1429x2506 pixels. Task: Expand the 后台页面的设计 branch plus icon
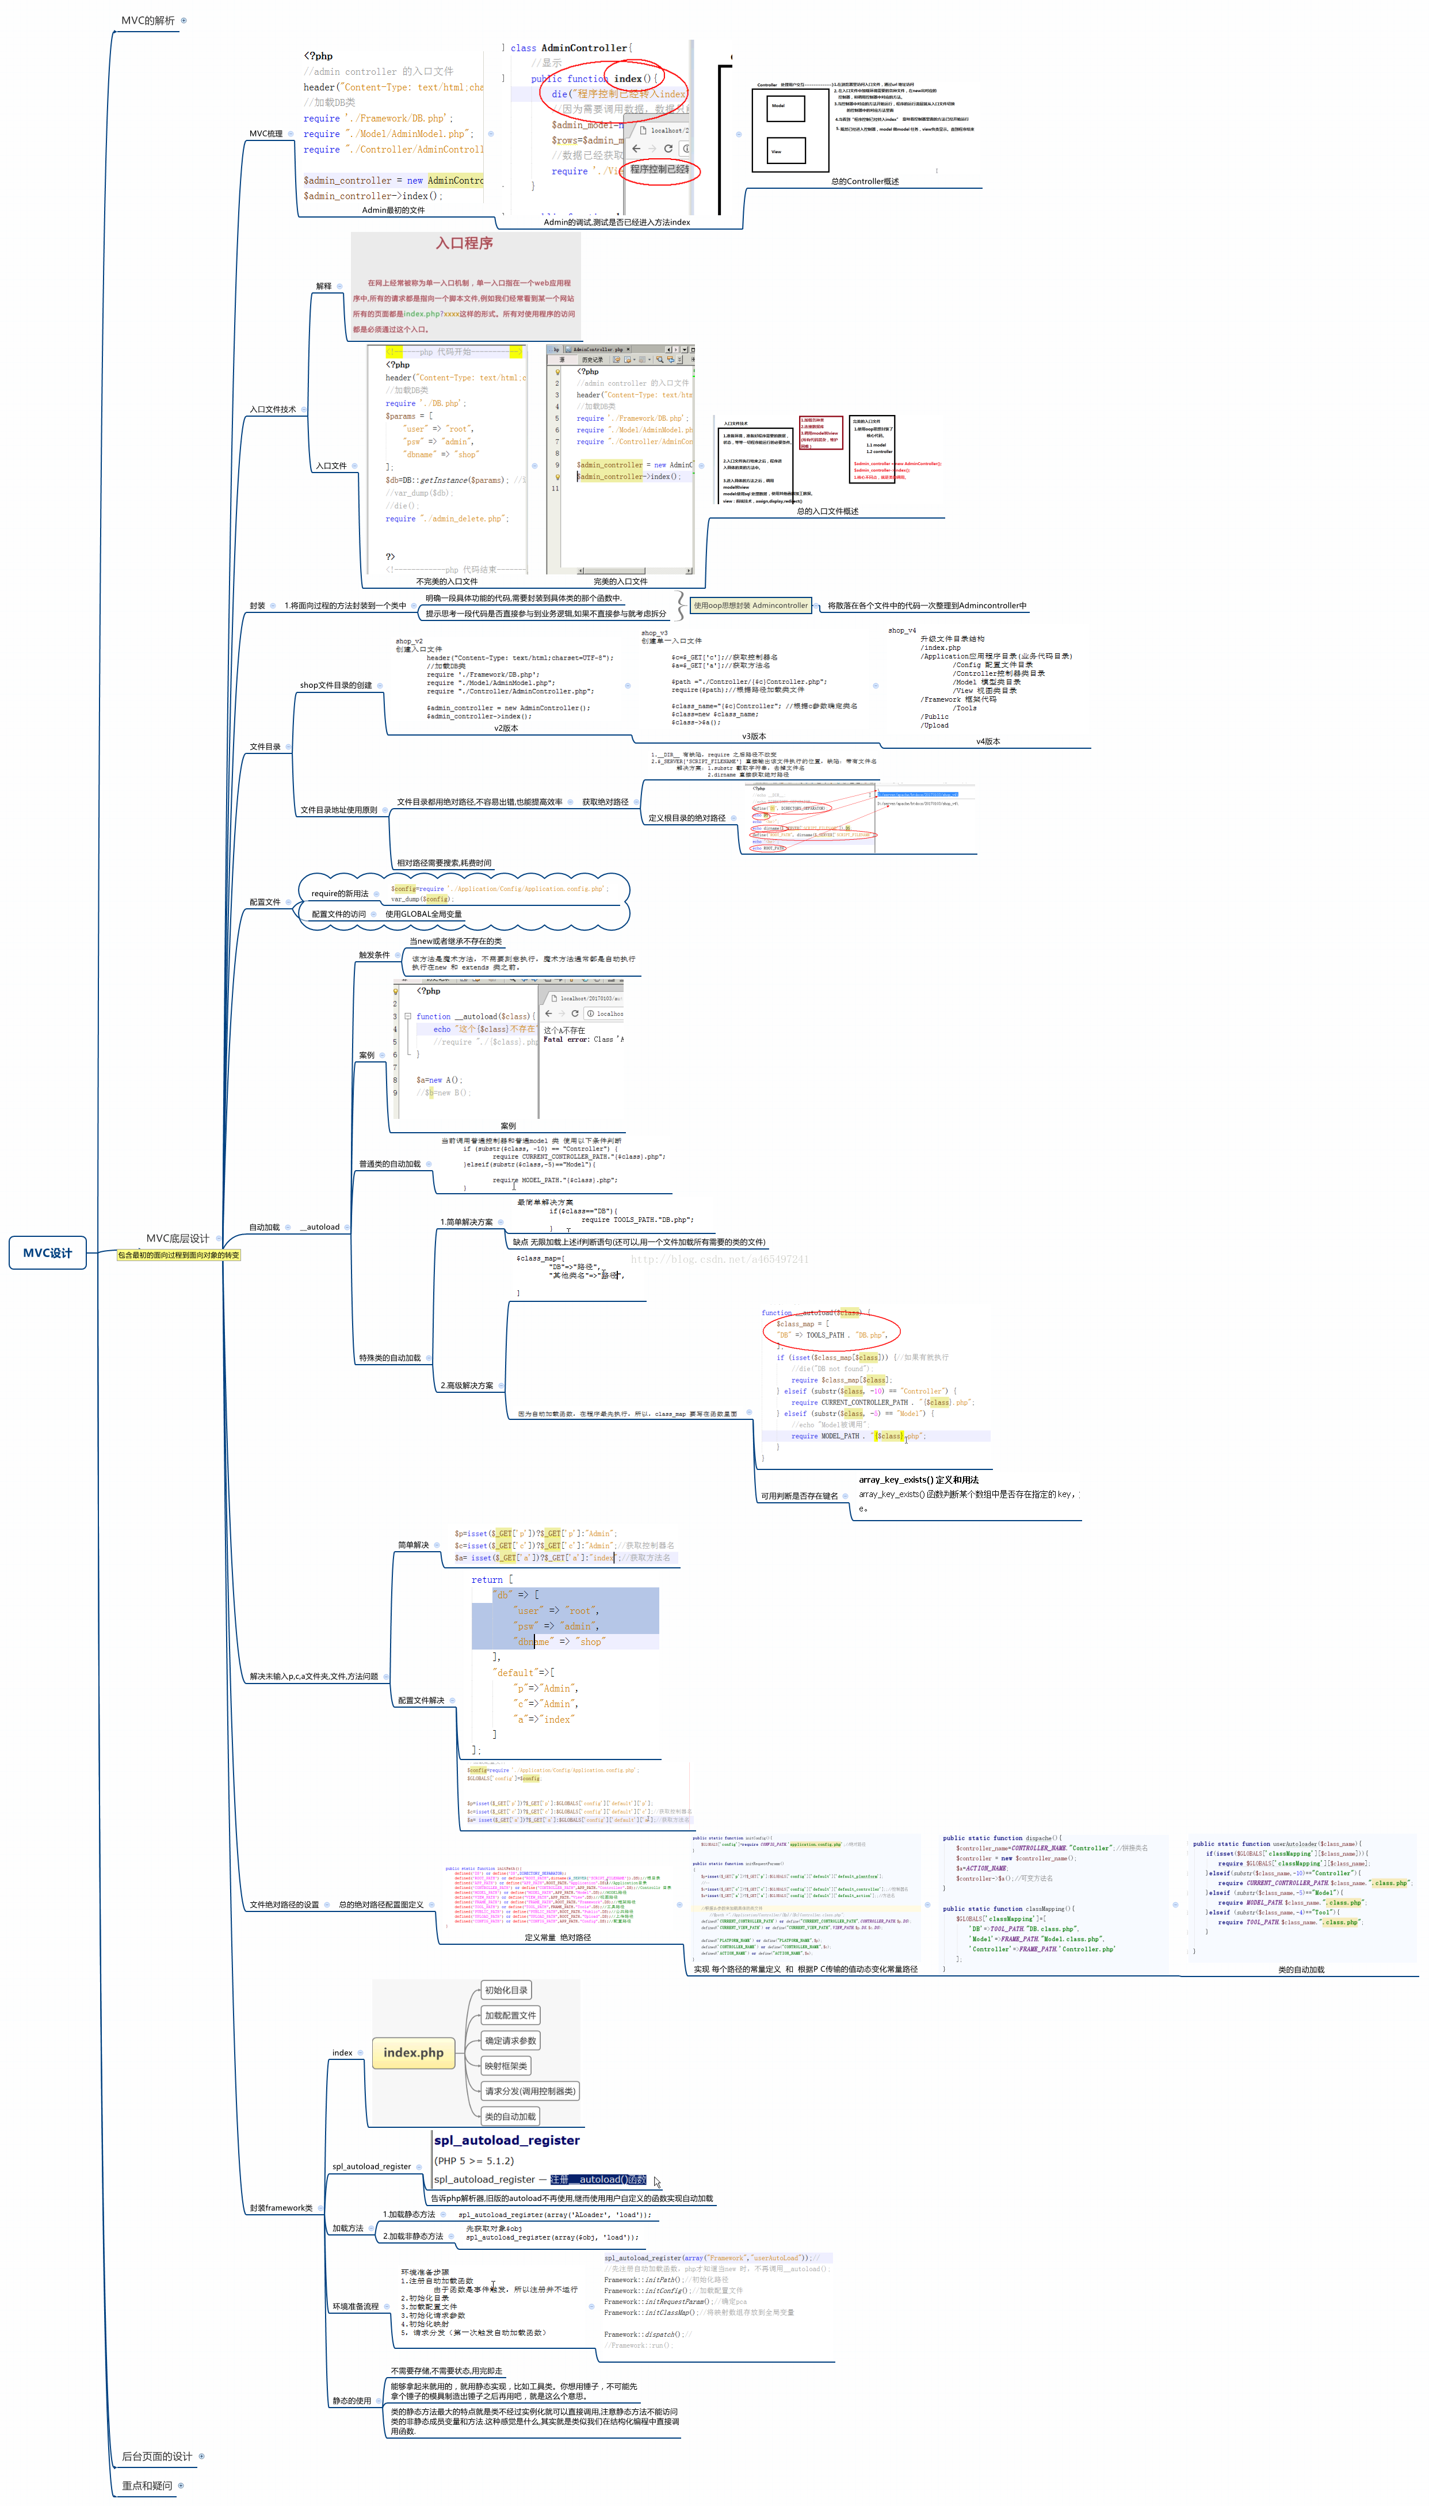[x=201, y=2456]
